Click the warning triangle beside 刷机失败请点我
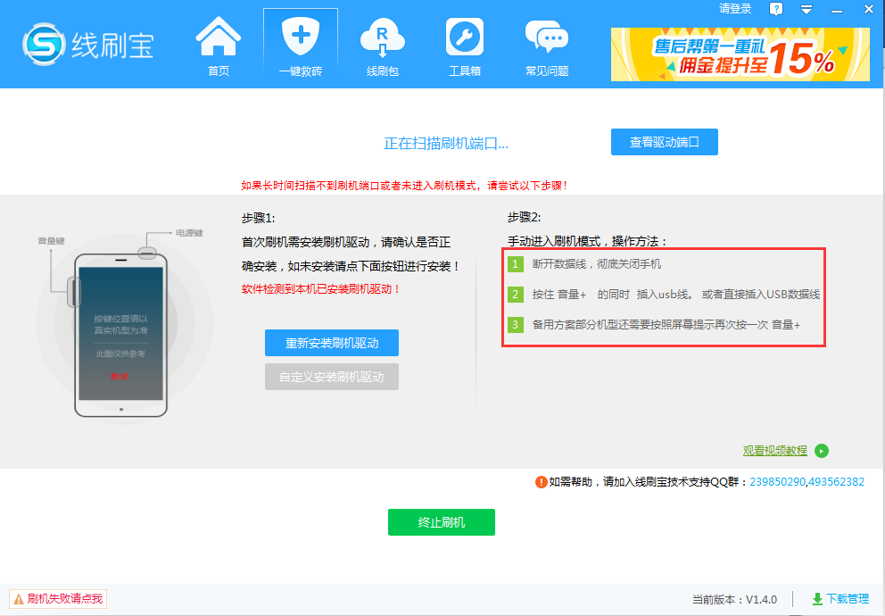This screenshot has height=616, width=885. [x=19, y=599]
